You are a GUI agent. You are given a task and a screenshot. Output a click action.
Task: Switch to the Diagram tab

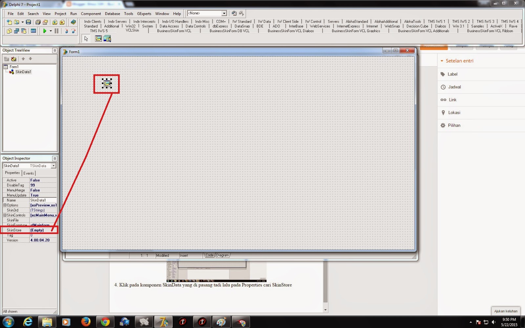222,256
